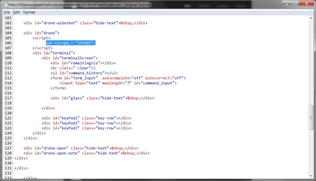Click the opening script tag on line 105
This screenshot has width=316, height=181.
[41, 38]
